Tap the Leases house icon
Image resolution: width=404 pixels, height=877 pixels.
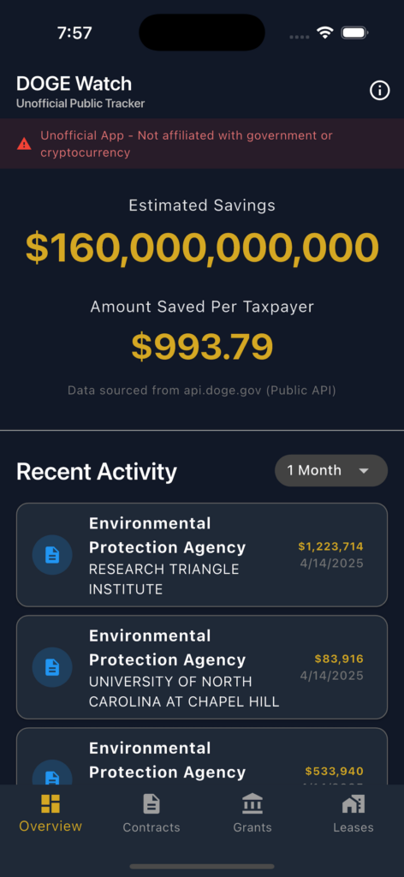click(353, 804)
